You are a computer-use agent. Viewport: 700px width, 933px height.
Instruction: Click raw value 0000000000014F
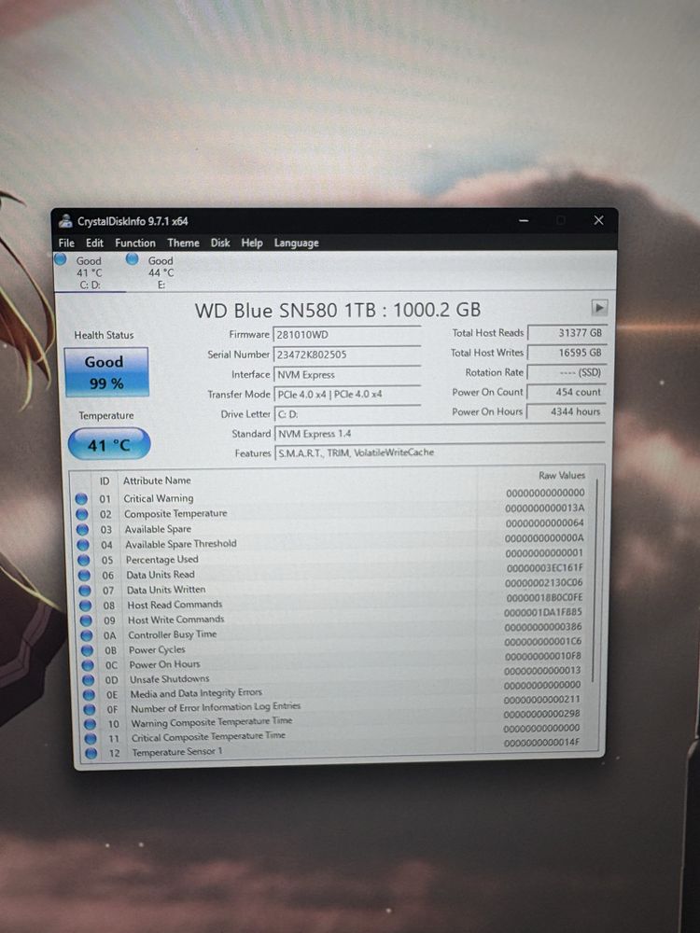[x=541, y=742]
